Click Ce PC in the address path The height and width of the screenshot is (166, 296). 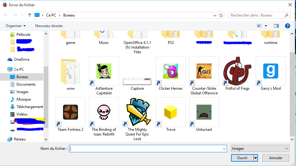pyautogui.click(x=51, y=15)
